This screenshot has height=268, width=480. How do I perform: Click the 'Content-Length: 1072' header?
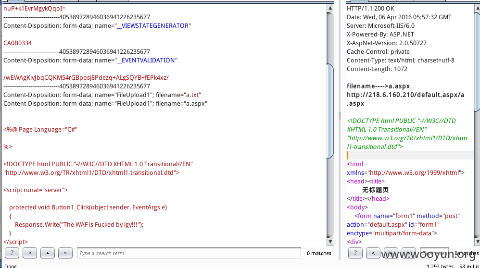[x=377, y=69]
